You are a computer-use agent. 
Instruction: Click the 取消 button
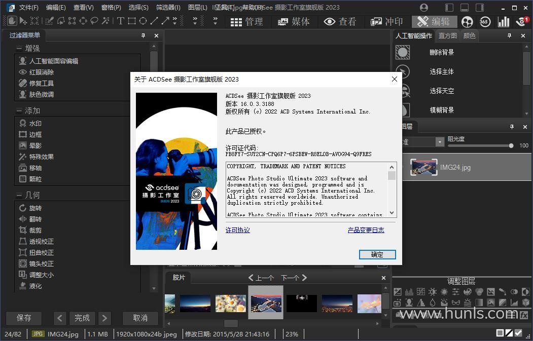tap(140, 318)
